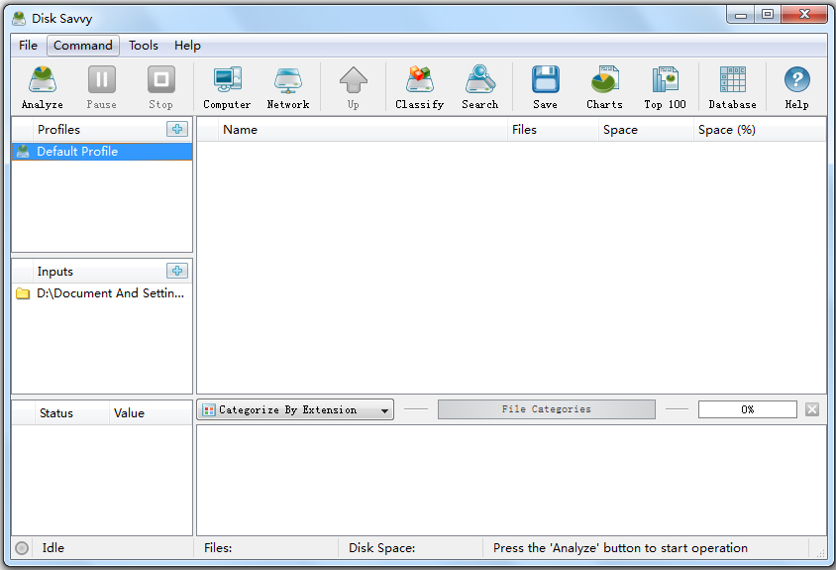The height and width of the screenshot is (570, 836).
Task: Open the Tools menu
Action: (144, 46)
